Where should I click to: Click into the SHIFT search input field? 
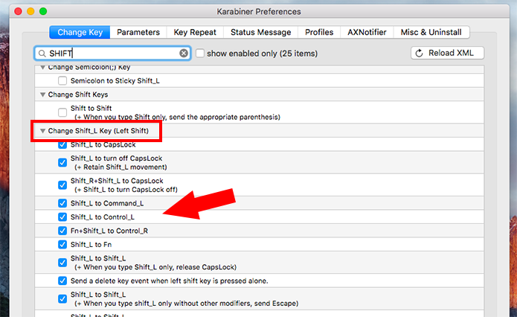click(x=112, y=53)
